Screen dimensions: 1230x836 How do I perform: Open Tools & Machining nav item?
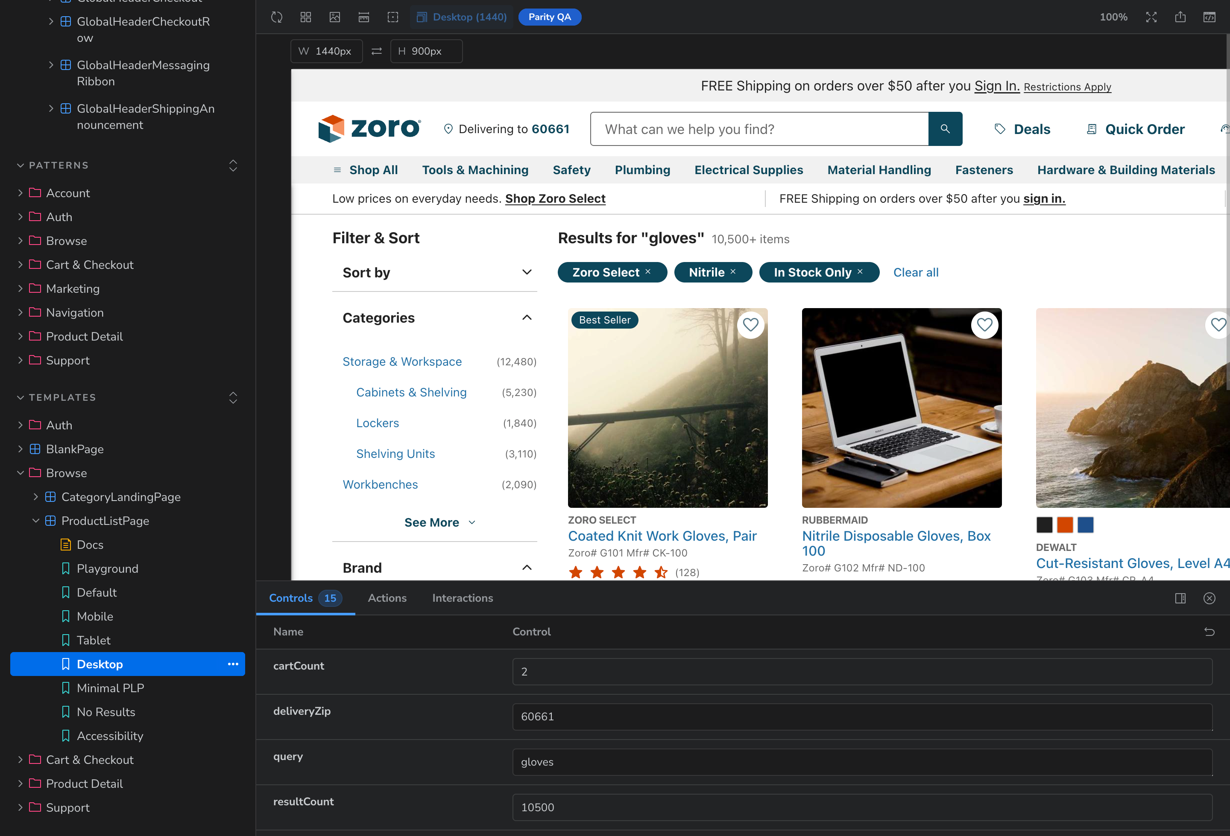point(475,170)
